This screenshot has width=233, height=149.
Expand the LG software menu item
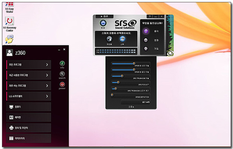tap(29, 96)
